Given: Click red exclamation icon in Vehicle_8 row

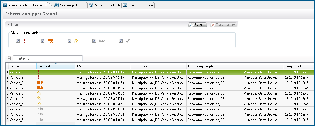Looking at the screenshot, I should [x=39, y=77].
